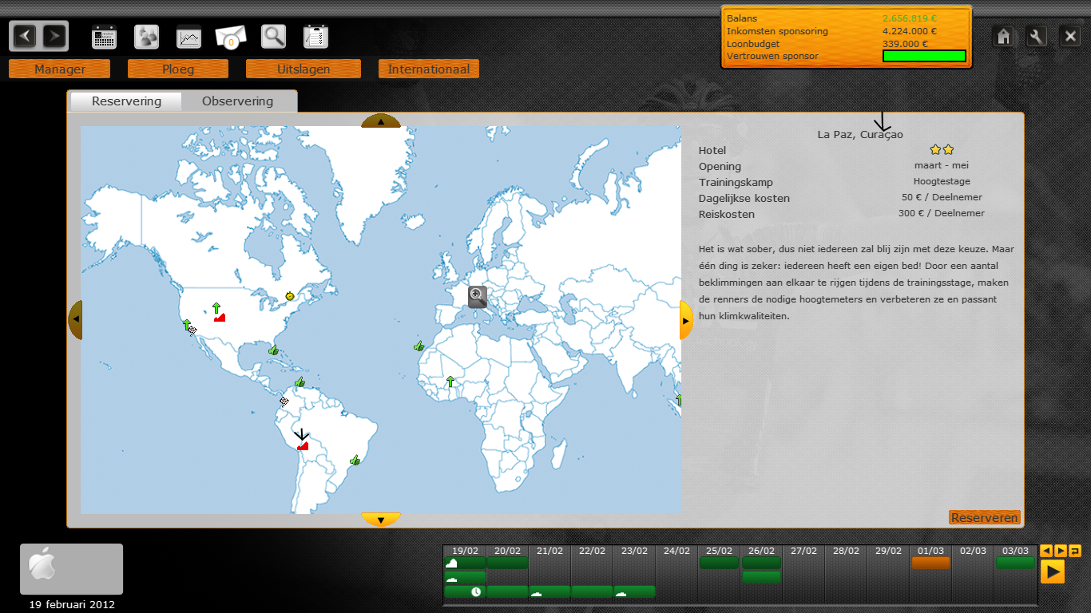Open the calendar icon in top toolbar
This screenshot has width=1091, height=613.
pos(105,37)
